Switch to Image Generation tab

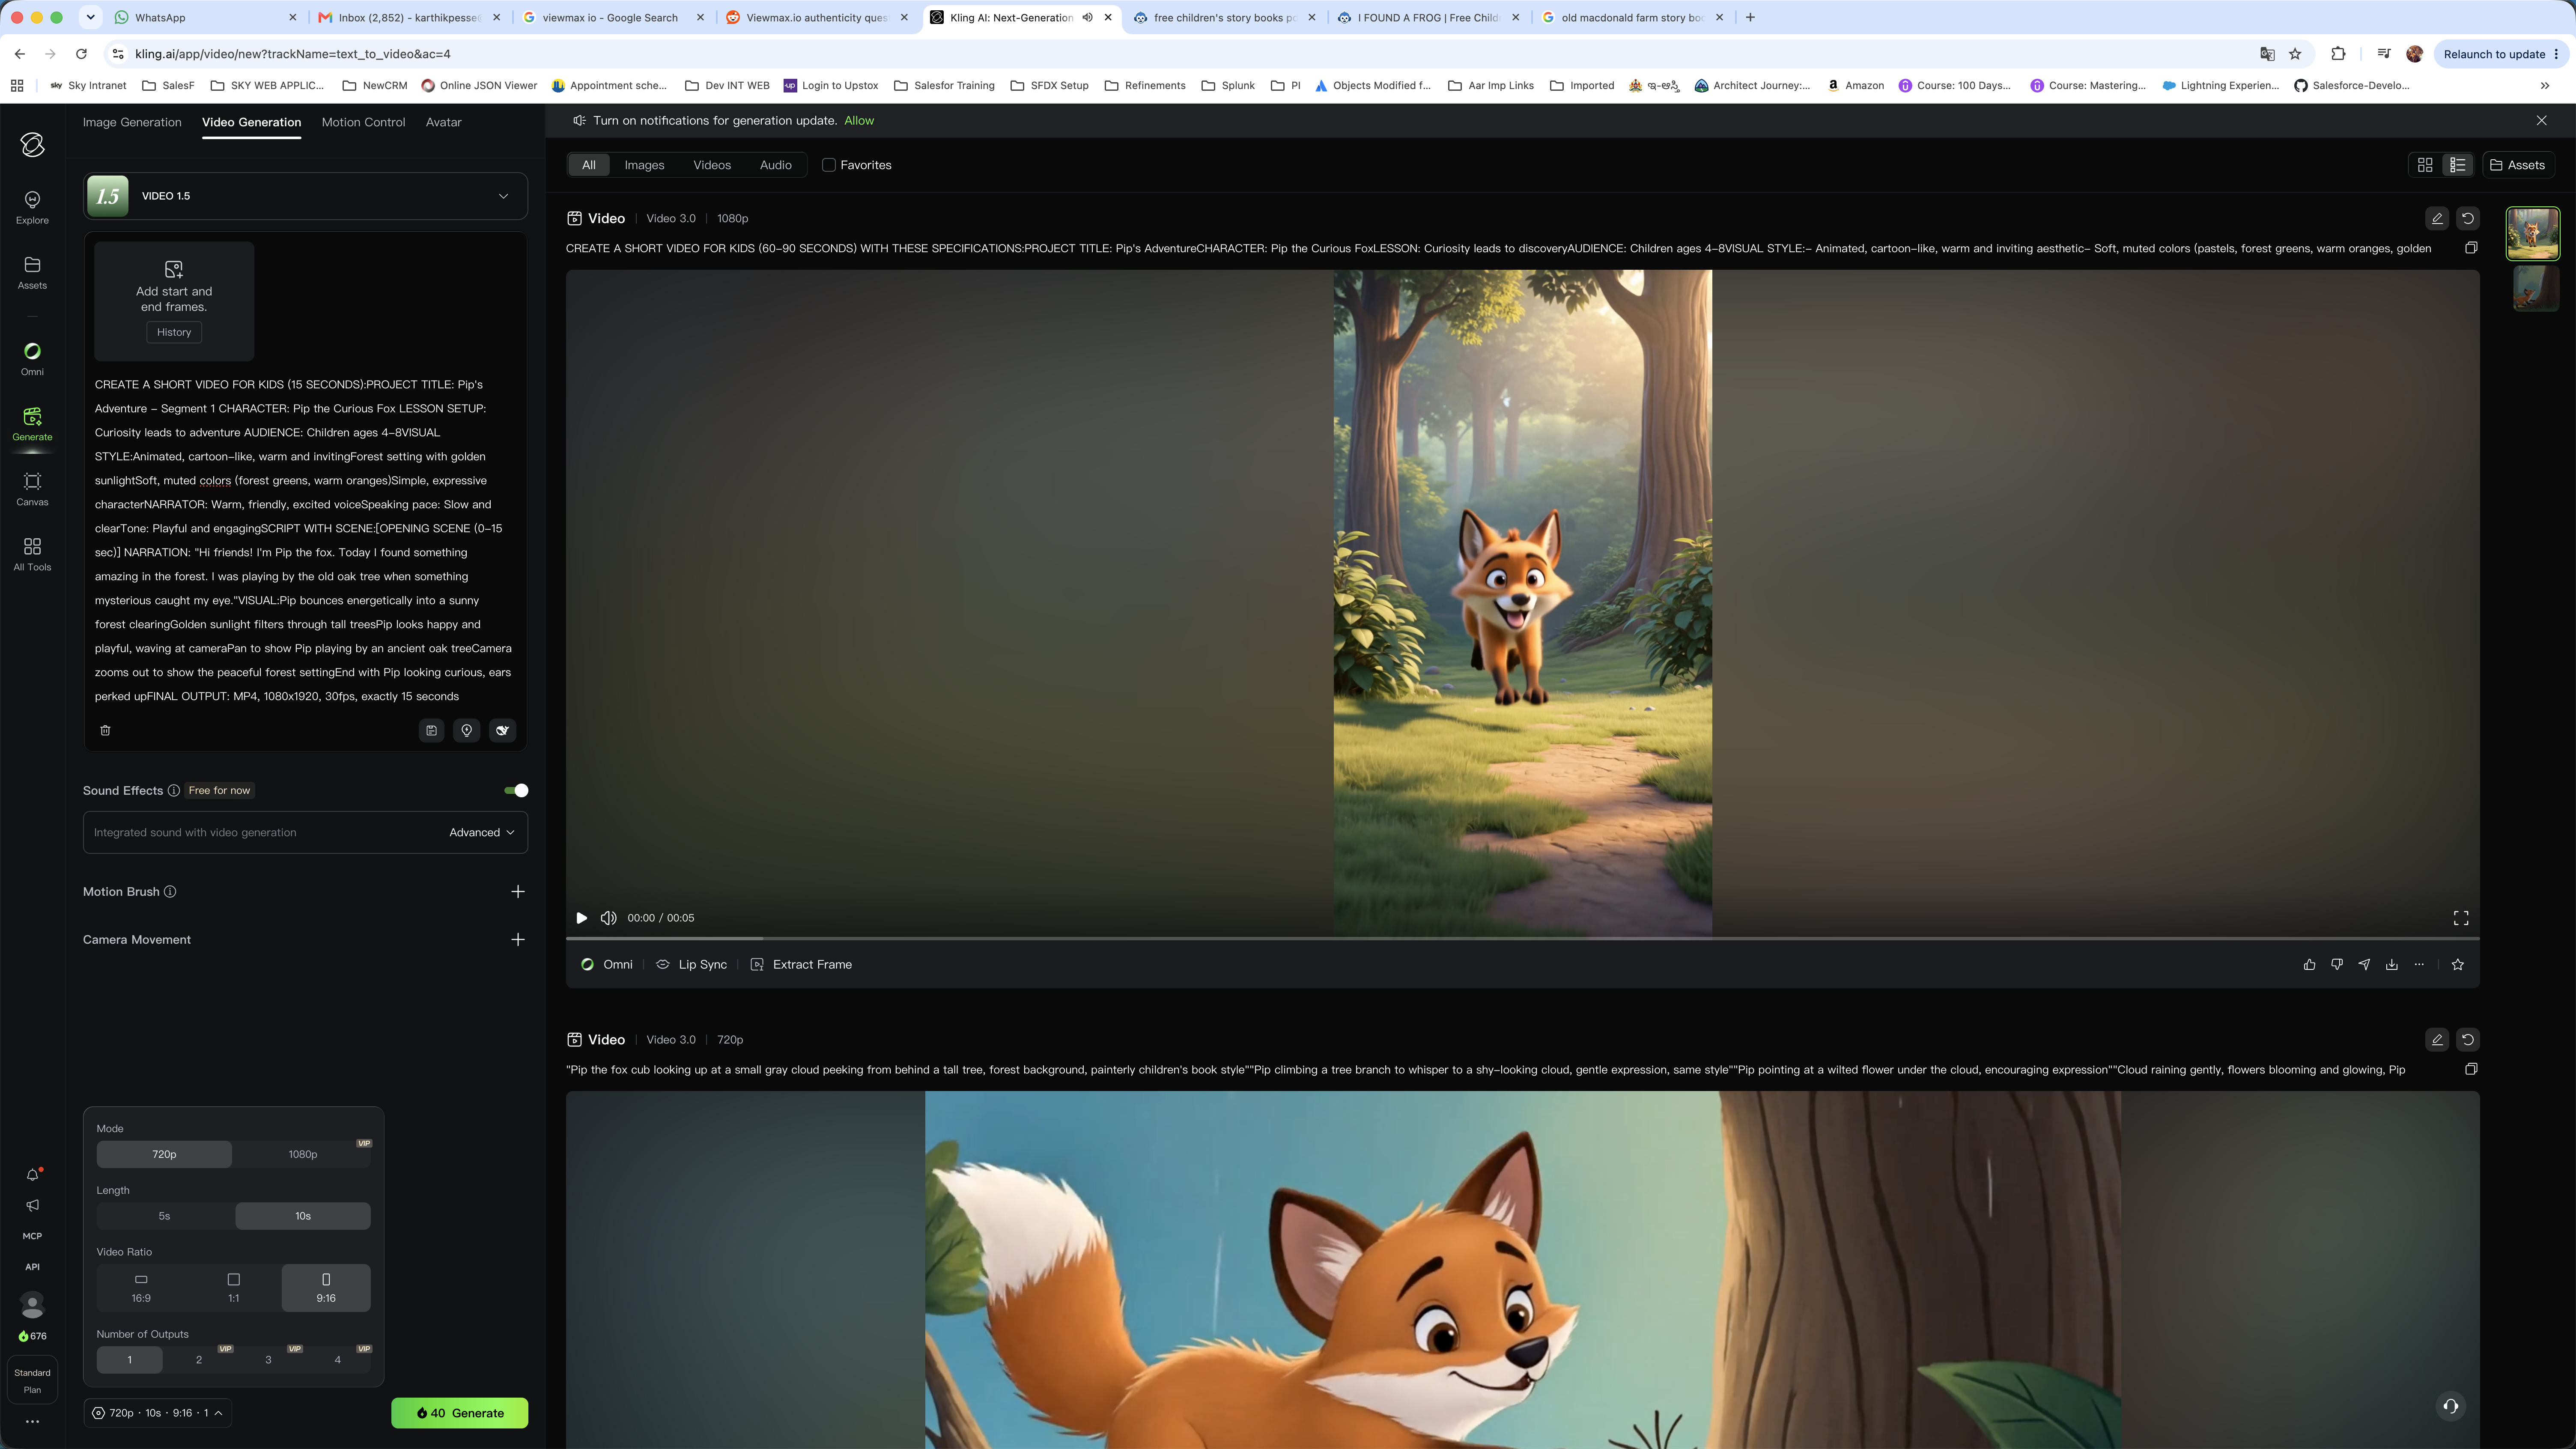[132, 122]
